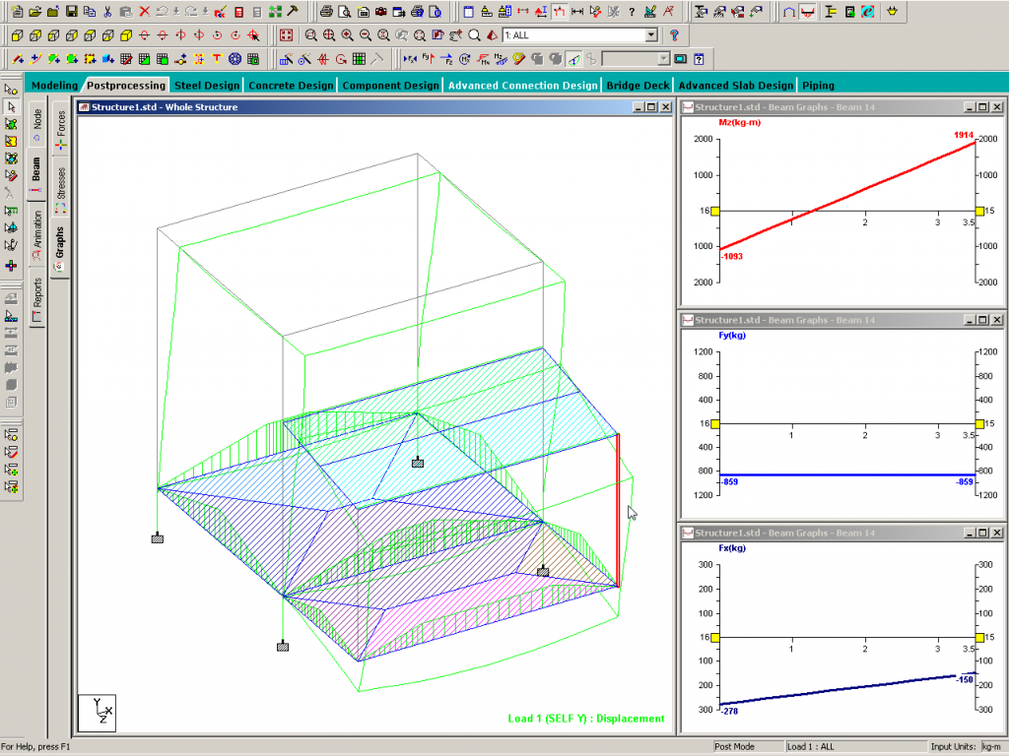
Task: Click node 15 marker on Fx graph
Action: [979, 637]
